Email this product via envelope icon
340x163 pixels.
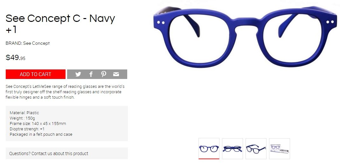click(x=116, y=75)
